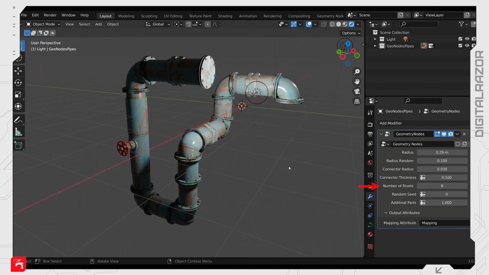Screen dimensions: 489x275
Task: Click the camera view icon in the viewport
Action: pyautogui.click(x=357, y=91)
